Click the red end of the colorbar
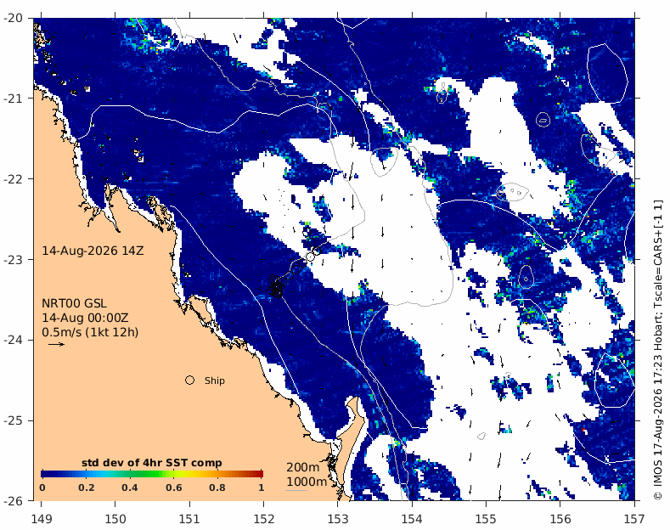Image resolution: width=670 pixels, height=530 pixels. (x=258, y=474)
